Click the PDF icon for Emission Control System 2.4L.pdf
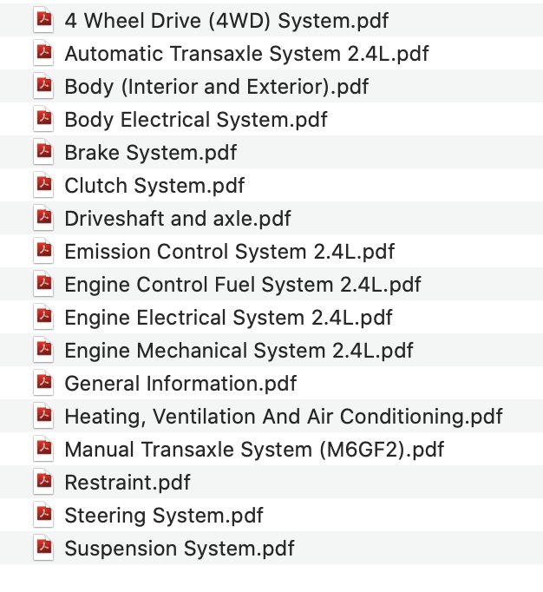Viewport: 543px width, 592px height. [x=43, y=251]
